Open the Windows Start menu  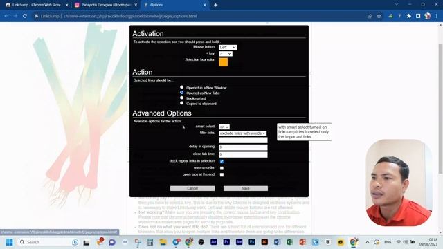[x=9, y=242]
